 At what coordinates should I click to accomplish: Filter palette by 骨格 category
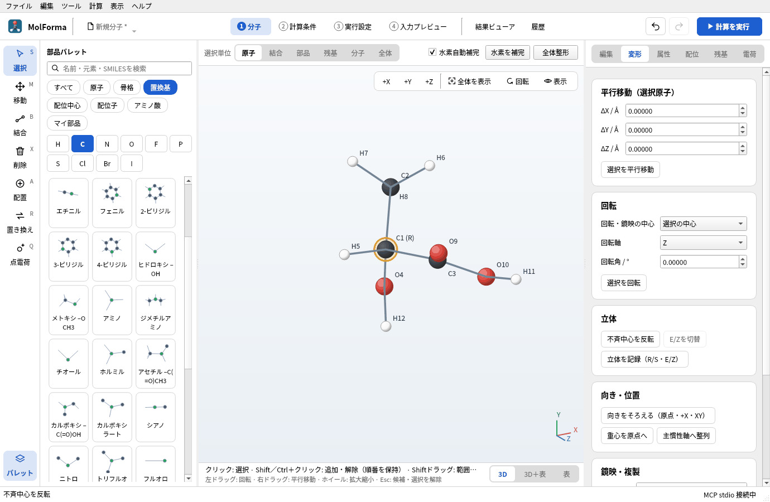coord(127,88)
